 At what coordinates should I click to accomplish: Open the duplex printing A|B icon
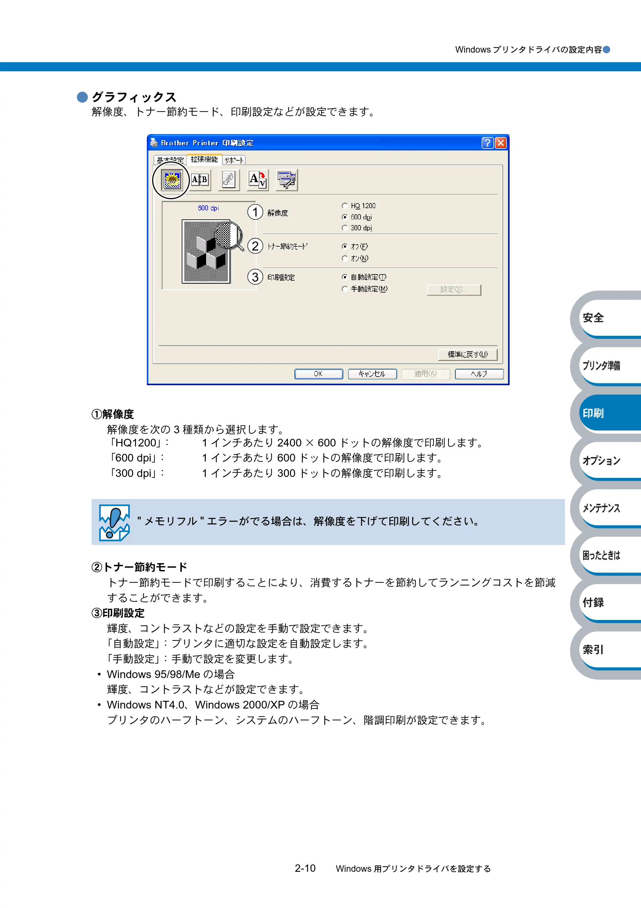[x=200, y=180]
